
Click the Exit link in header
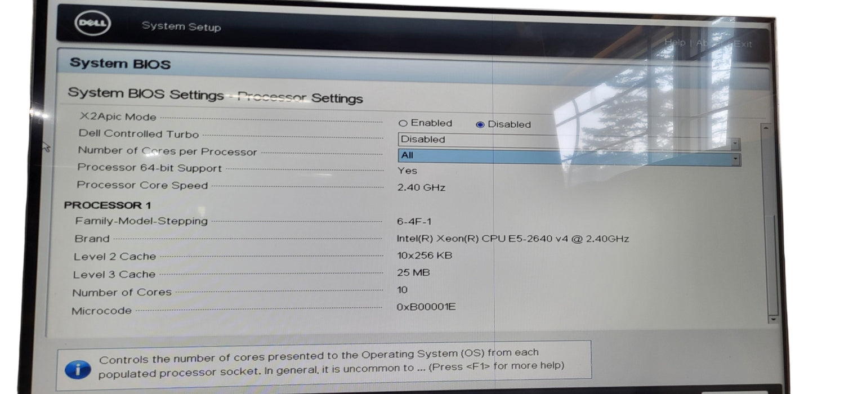[x=742, y=44]
